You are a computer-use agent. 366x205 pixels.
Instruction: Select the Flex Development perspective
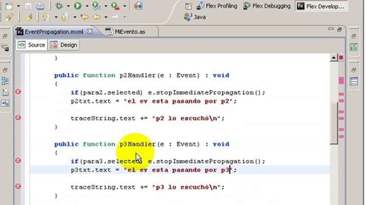[321, 6]
